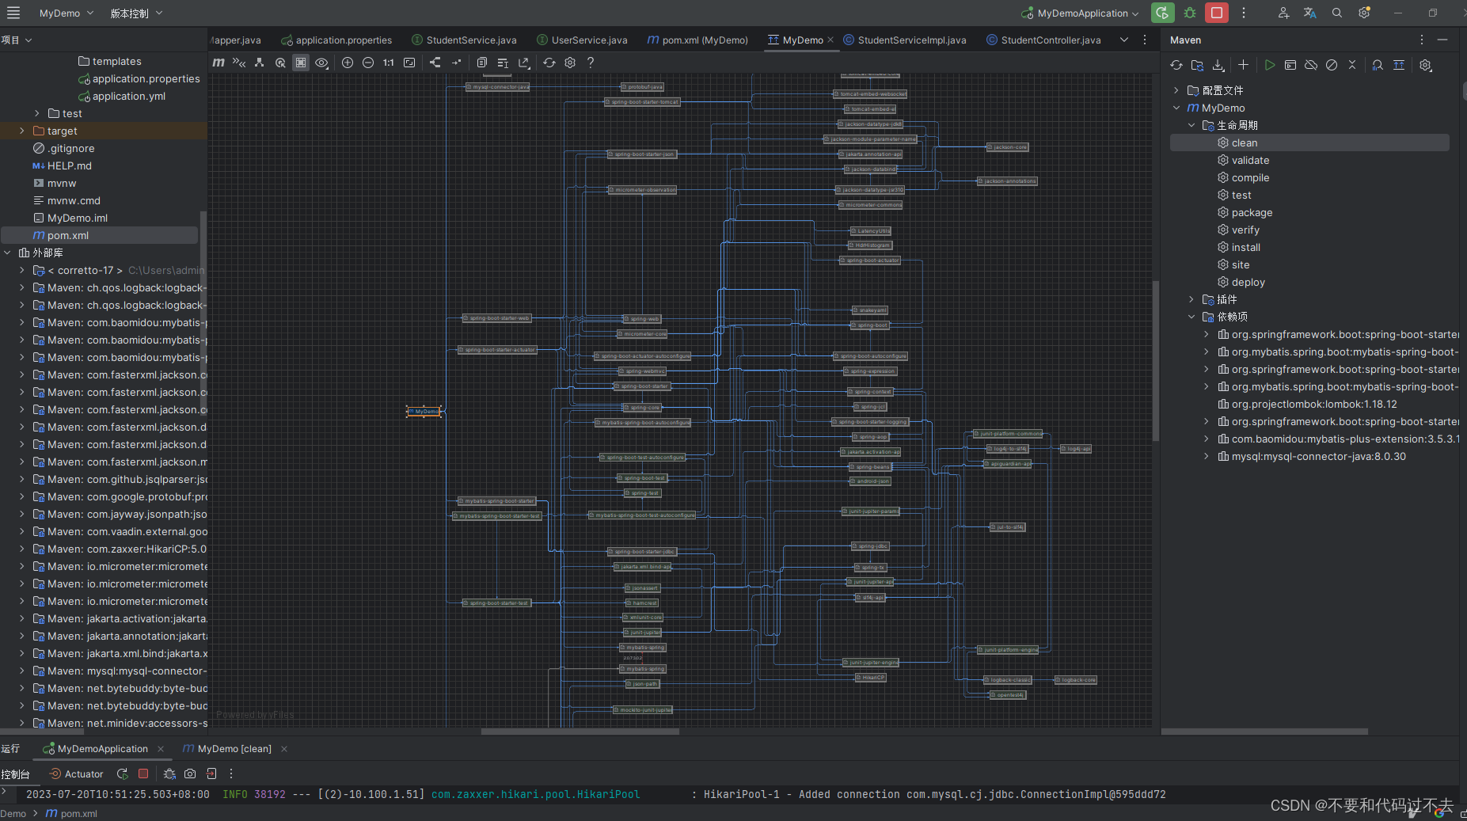The image size is (1467, 821).
Task: Open MyDemoApplication run configuration dropdown
Action: tap(1081, 13)
